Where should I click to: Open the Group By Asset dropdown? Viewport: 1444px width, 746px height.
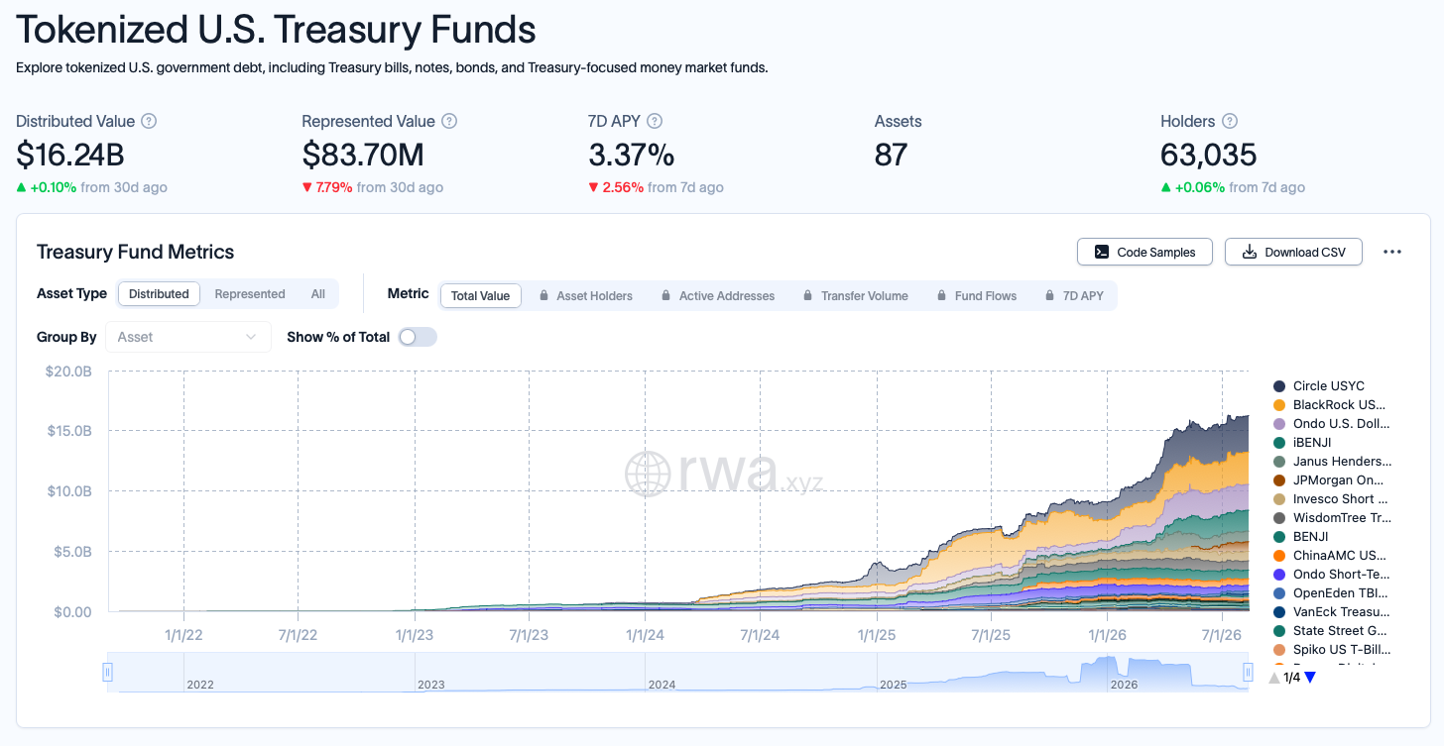click(187, 337)
